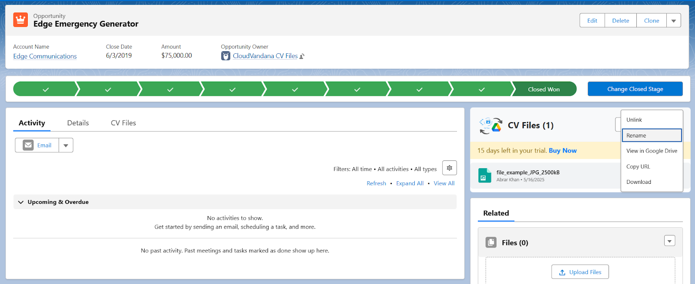Choose Unlink from the file menu
The image size is (695, 284).
click(652, 120)
